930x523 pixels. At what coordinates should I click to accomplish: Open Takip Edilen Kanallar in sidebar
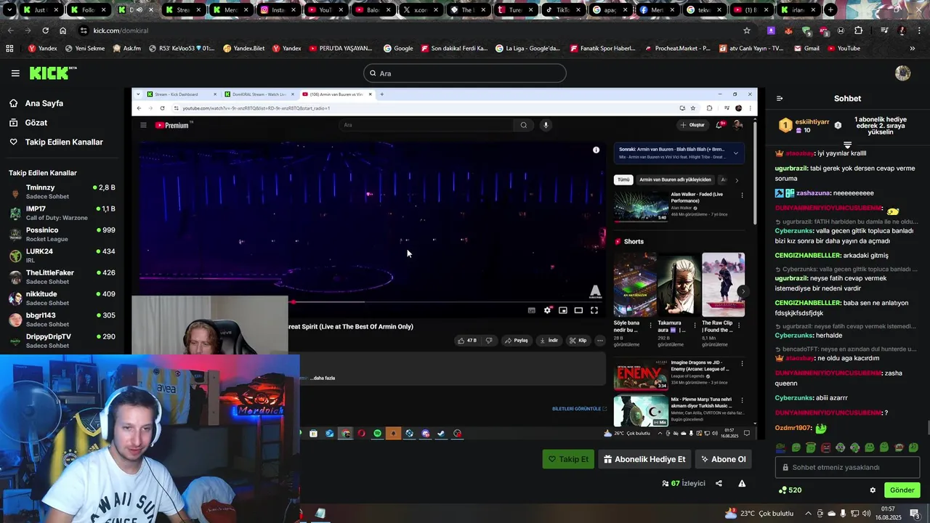coord(64,142)
